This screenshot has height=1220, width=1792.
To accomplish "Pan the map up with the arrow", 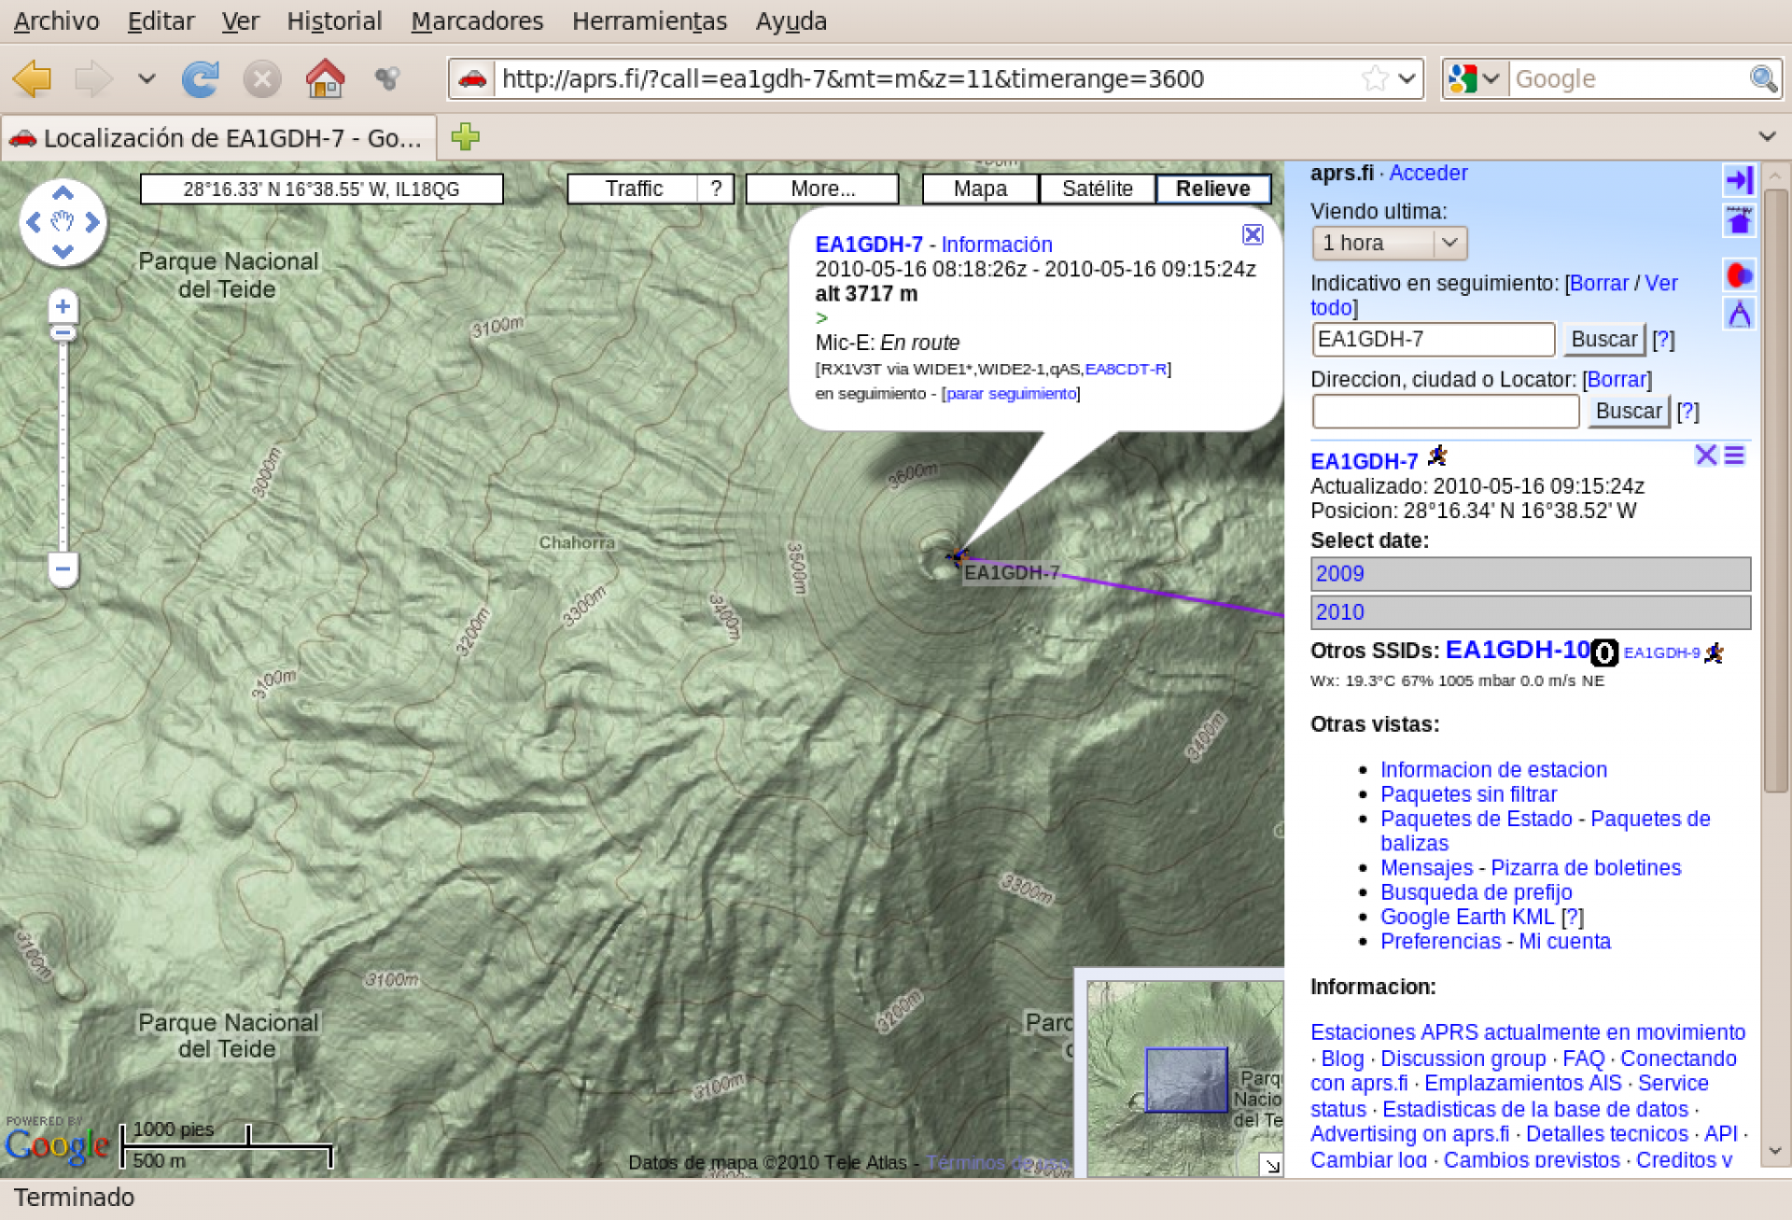I will coord(63,193).
